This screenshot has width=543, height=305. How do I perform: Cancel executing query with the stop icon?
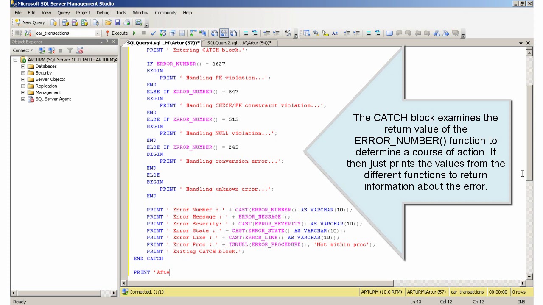click(x=143, y=33)
